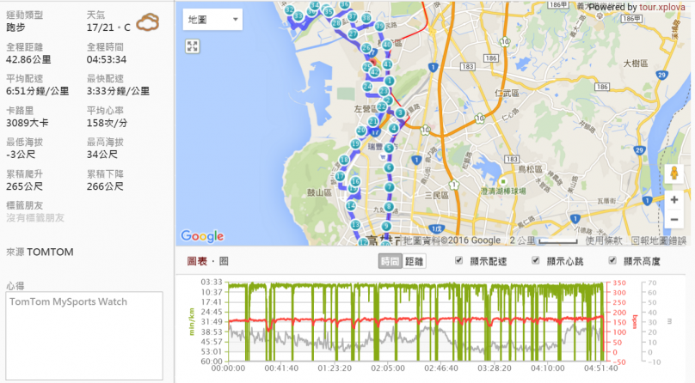
Task: Toggle the map fullscreen view icon
Action: tap(193, 46)
